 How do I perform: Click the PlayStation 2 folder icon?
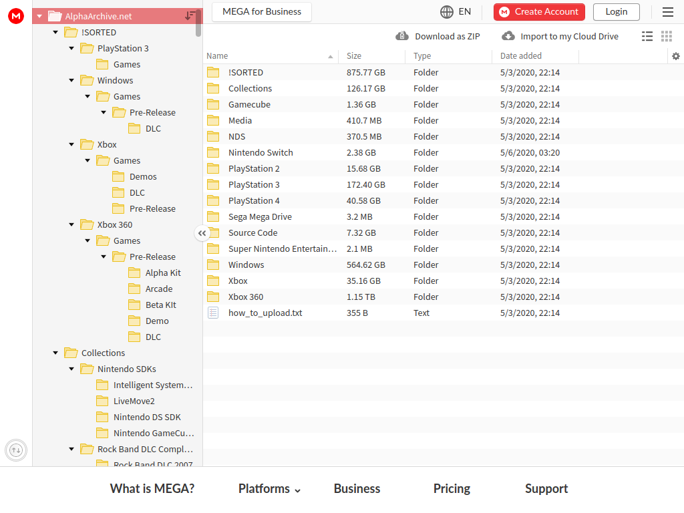[x=213, y=168]
